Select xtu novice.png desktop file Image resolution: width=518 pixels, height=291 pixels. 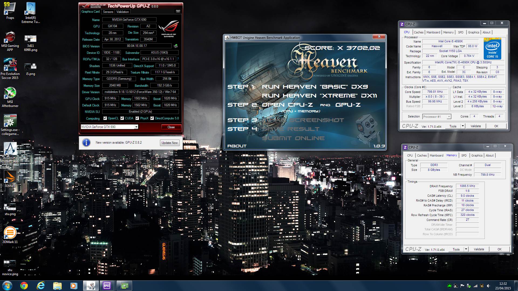(10, 268)
